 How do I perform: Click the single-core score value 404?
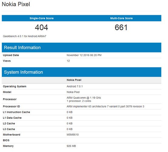point(42,27)
